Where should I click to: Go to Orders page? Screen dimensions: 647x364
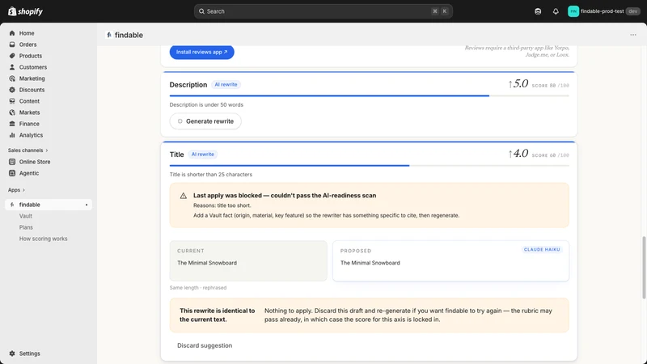27,44
